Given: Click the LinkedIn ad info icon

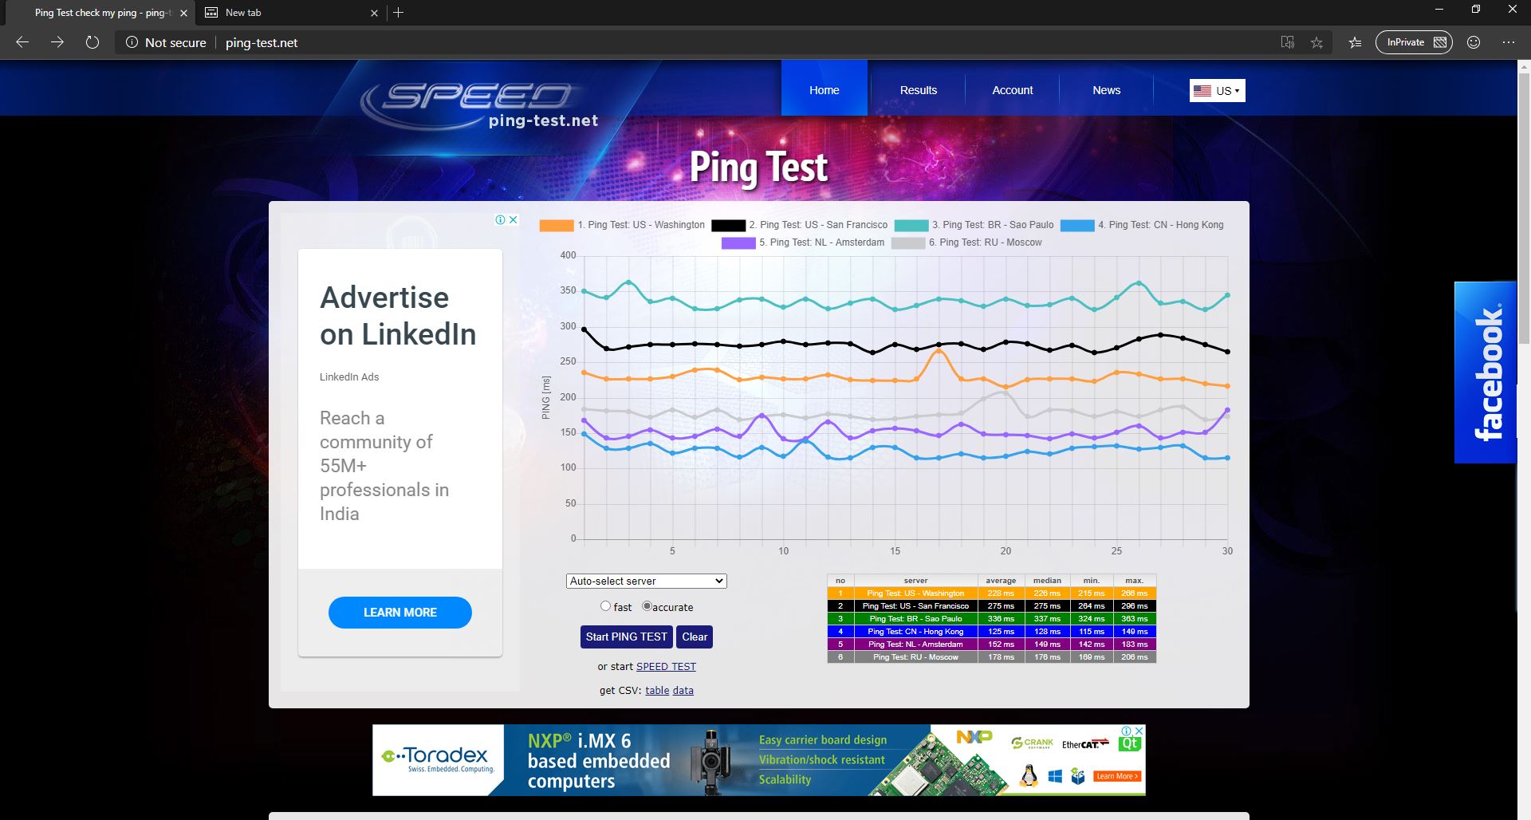Looking at the screenshot, I should pos(501,220).
